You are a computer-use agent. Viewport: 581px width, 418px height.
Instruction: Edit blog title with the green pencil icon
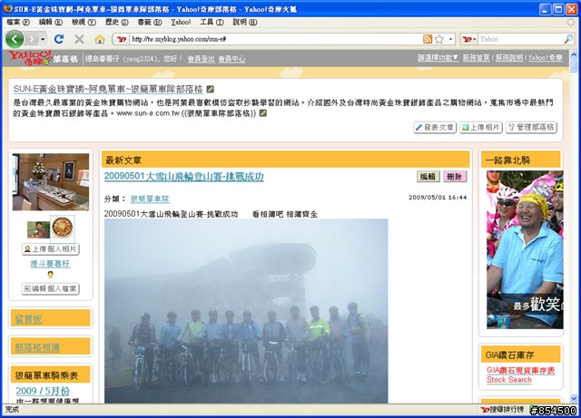point(210,89)
